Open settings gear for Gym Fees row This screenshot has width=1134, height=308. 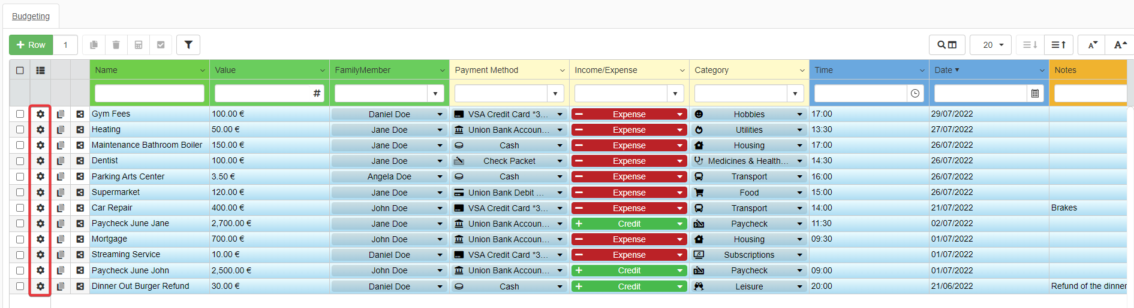(x=40, y=114)
